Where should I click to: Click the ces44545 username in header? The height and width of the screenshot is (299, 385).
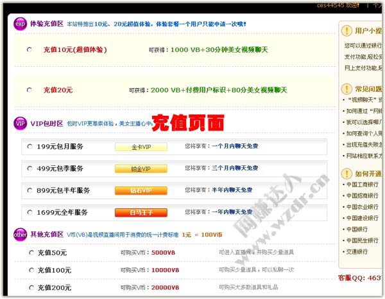330,5
